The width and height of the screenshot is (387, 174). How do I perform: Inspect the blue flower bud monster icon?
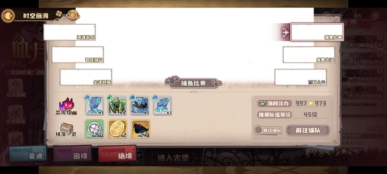point(162,106)
